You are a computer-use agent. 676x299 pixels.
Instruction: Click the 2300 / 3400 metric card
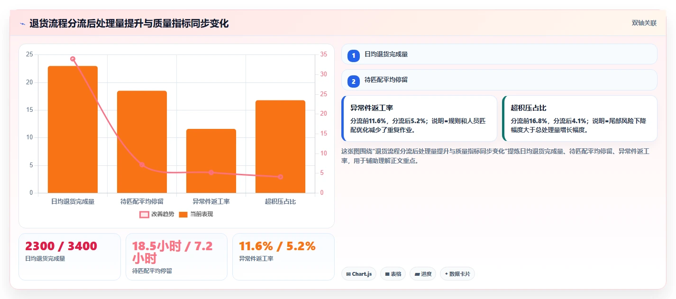click(x=70, y=256)
